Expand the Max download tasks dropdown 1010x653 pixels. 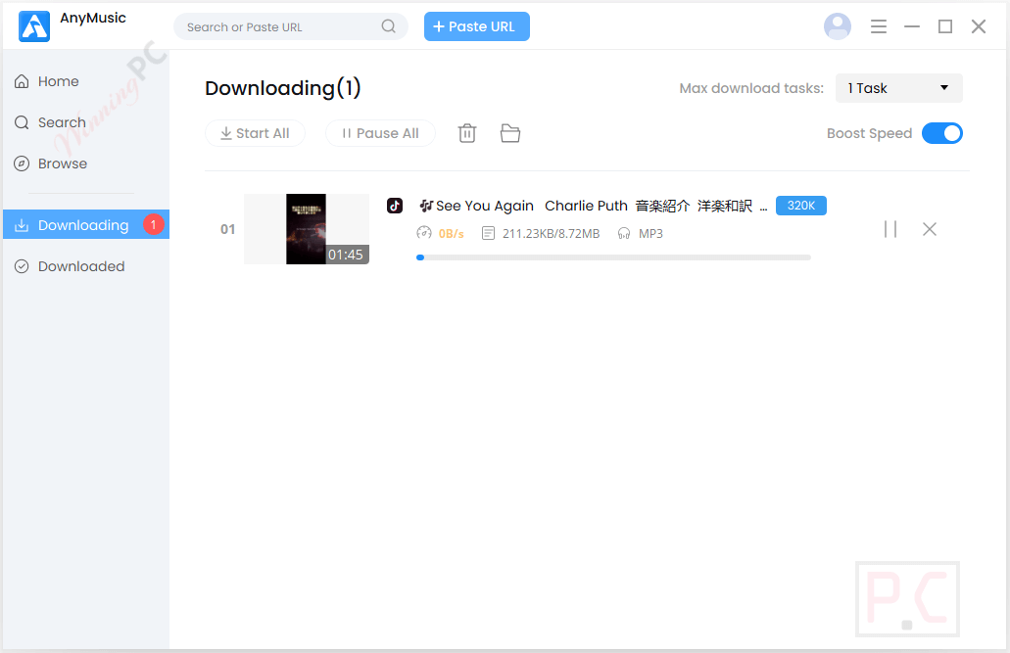pyautogui.click(x=898, y=88)
